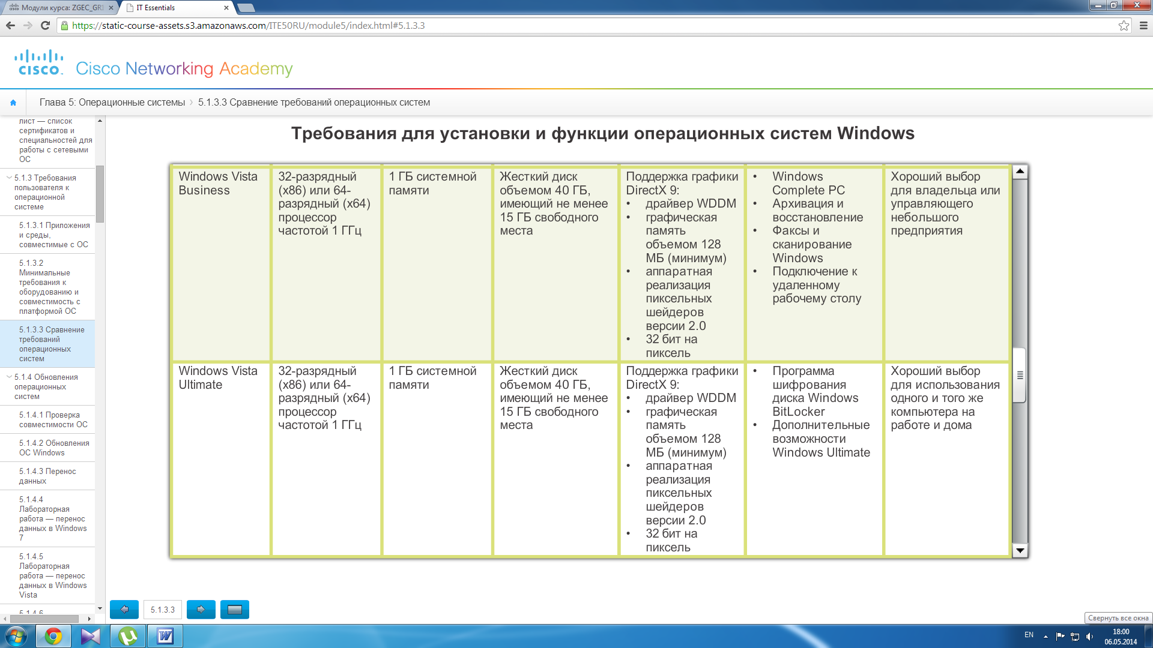This screenshot has width=1153, height=648.
Task: Close the Модули курса tab
Action: (x=111, y=8)
